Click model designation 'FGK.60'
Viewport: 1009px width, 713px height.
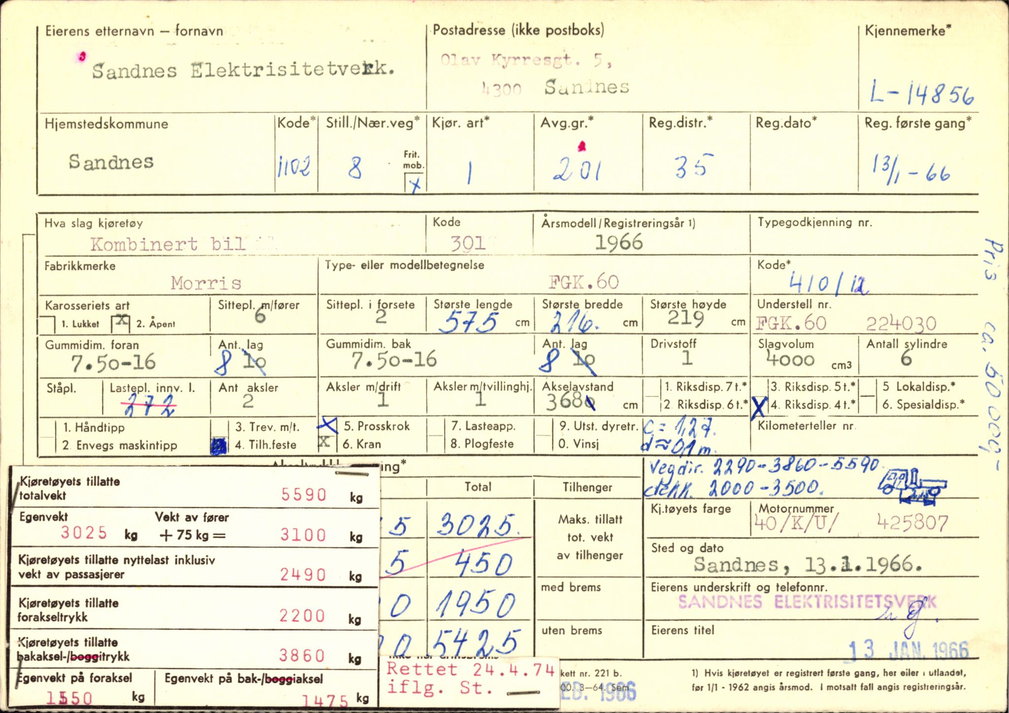tap(583, 282)
